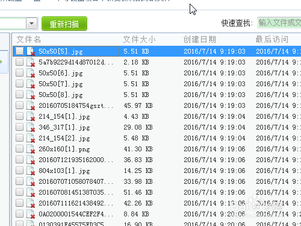Select file name 0A0200001544CEF2F4...
The height and width of the screenshot is (226, 301).
[x=76, y=214]
